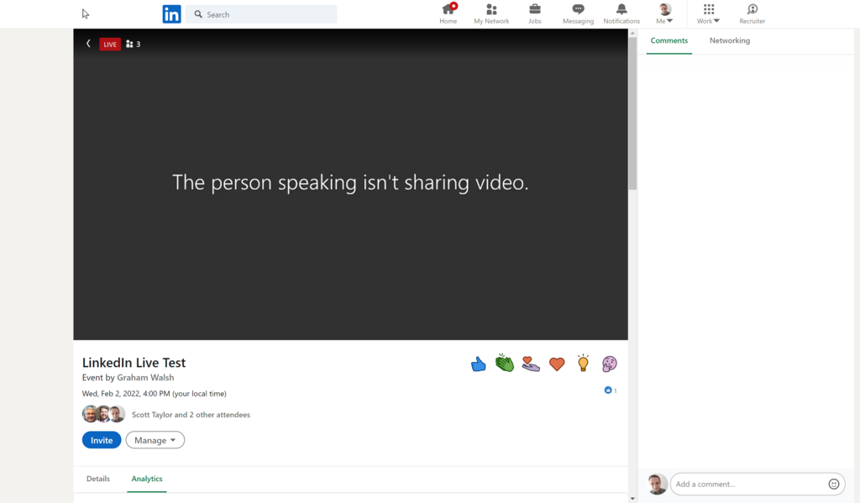The width and height of the screenshot is (860, 503).
Task: Open the Graham Walsh event organizer link
Action: click(145, 377)
